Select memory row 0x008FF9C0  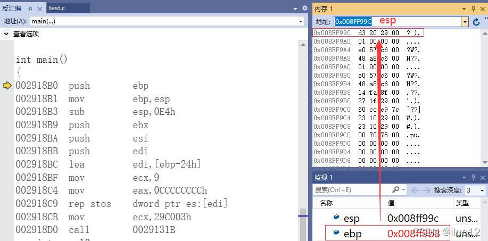coord(367,110)
